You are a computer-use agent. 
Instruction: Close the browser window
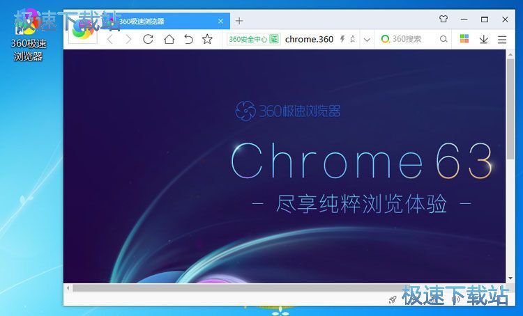pos(506,19)
